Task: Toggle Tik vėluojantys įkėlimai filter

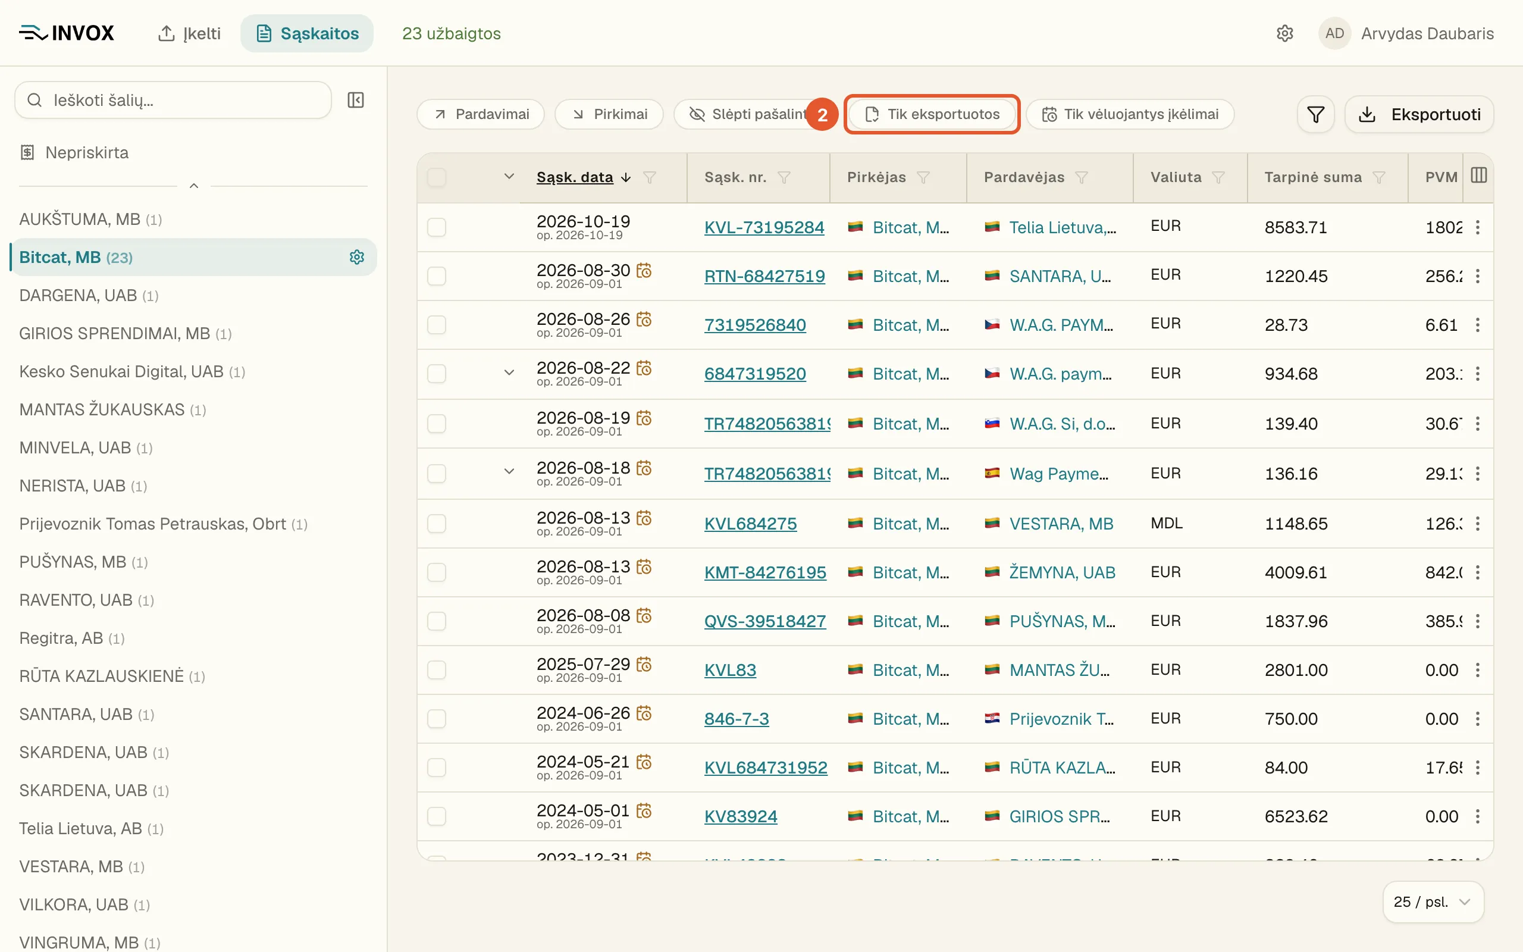Action: pos(1130,115)
